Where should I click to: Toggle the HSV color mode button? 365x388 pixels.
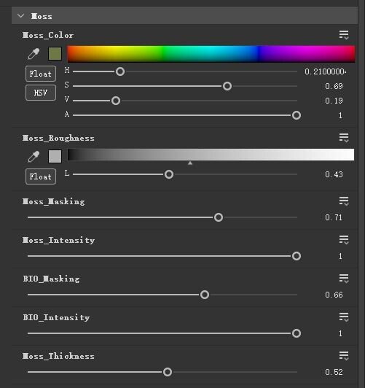click(x=41, y=93)
